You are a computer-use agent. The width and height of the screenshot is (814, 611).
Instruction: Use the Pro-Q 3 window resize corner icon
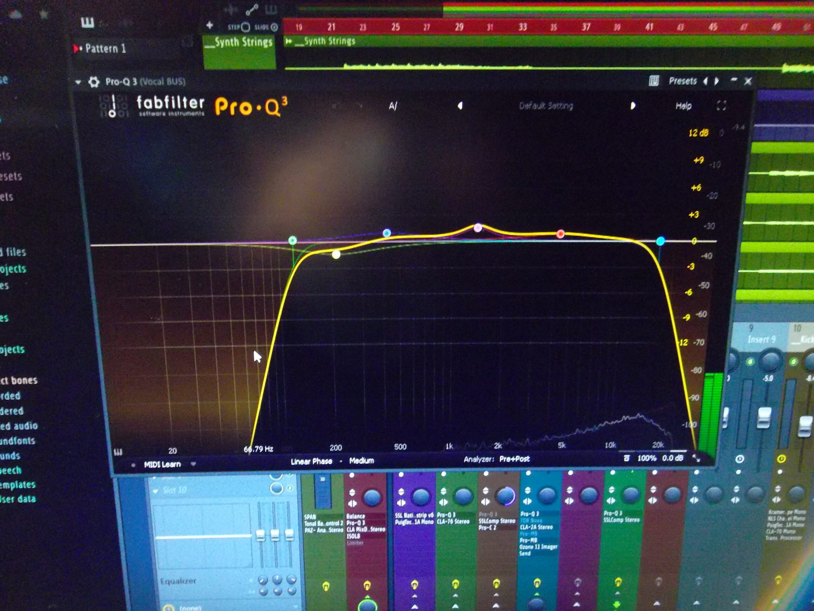point(696,458)
